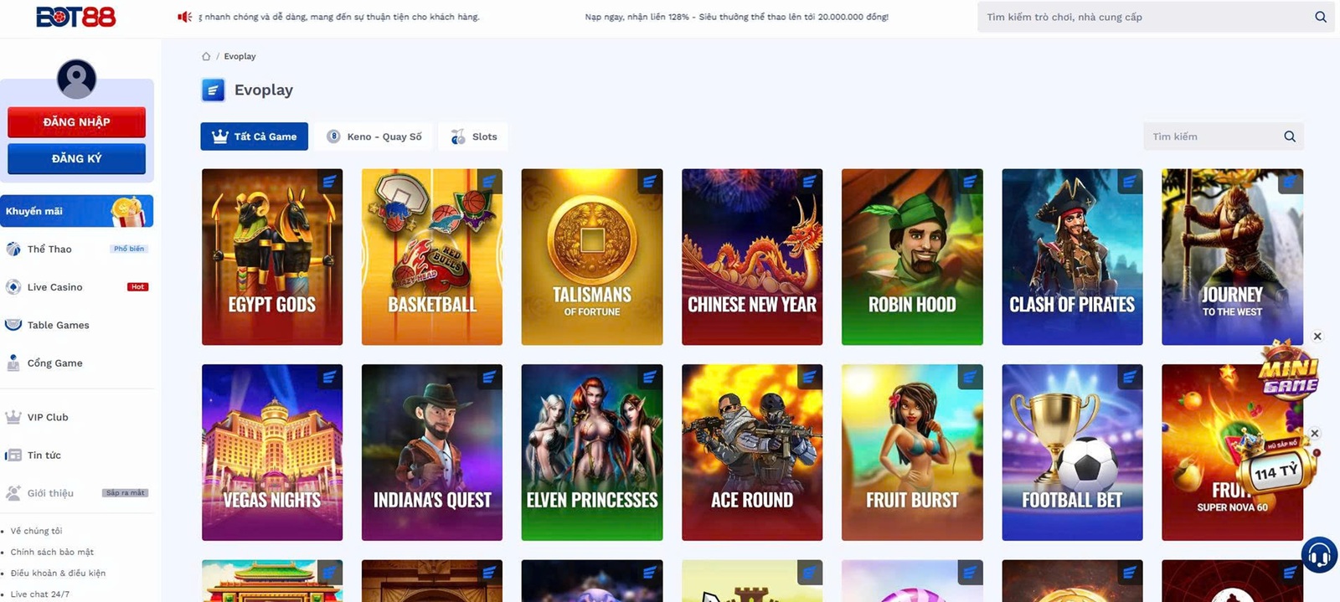
Task: Open the Egypt Gods game thumbnail
Action: pyautogui.click(x=272, y=257)
